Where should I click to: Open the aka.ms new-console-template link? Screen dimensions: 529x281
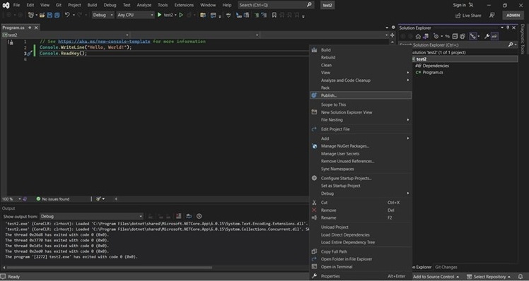pyautogui.click(x=104, y=42)
